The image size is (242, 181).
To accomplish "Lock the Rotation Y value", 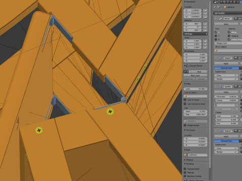I will click(x=205, y=27).
